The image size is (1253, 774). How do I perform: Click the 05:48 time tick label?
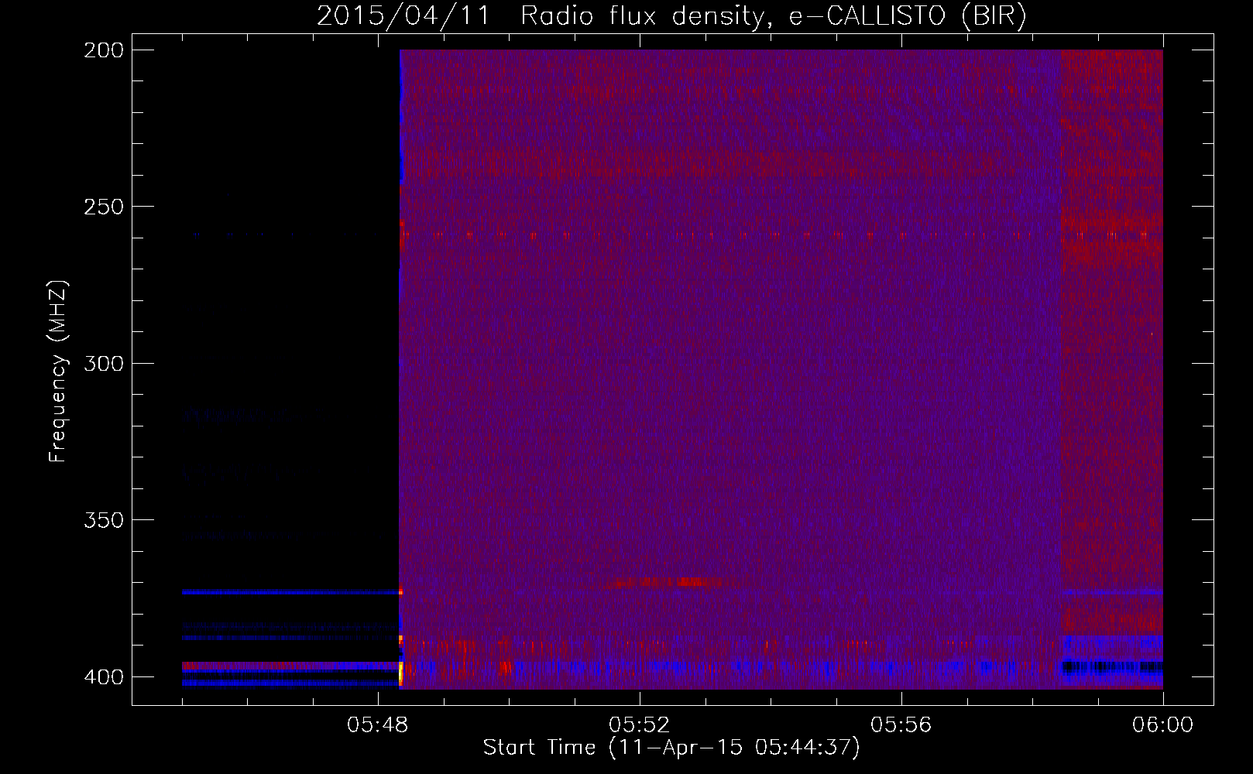pos(377,725)
